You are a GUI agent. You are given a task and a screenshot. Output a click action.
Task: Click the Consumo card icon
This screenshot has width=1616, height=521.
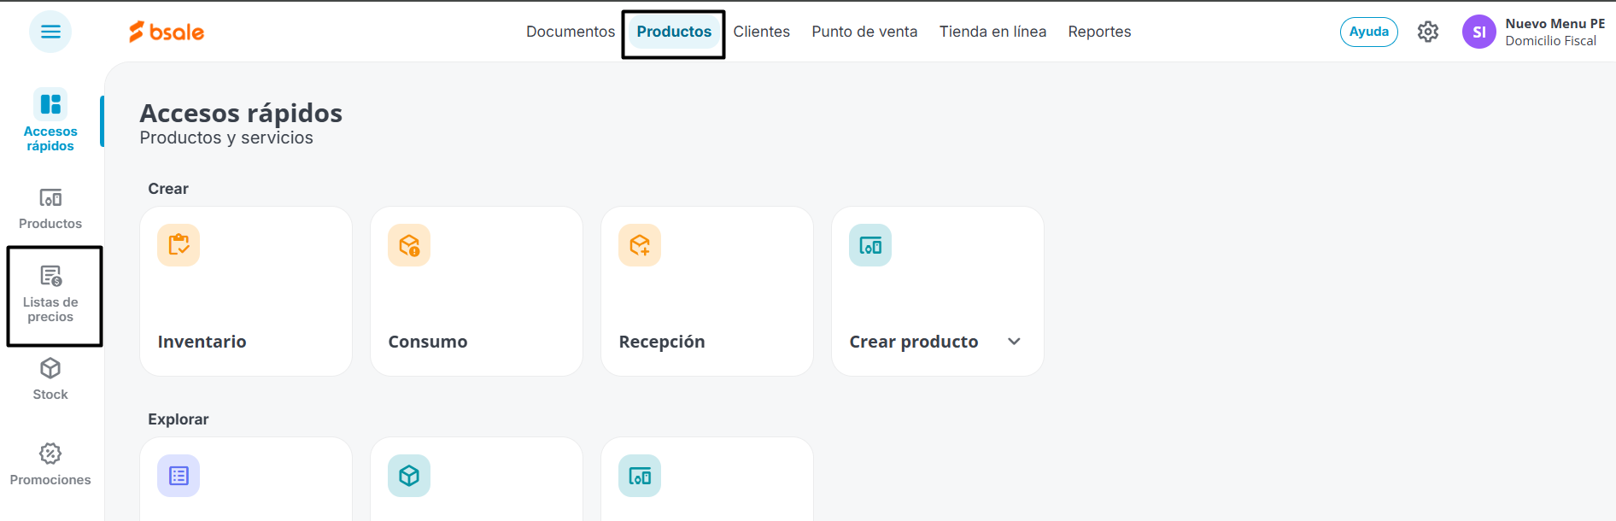coord(409,245)
